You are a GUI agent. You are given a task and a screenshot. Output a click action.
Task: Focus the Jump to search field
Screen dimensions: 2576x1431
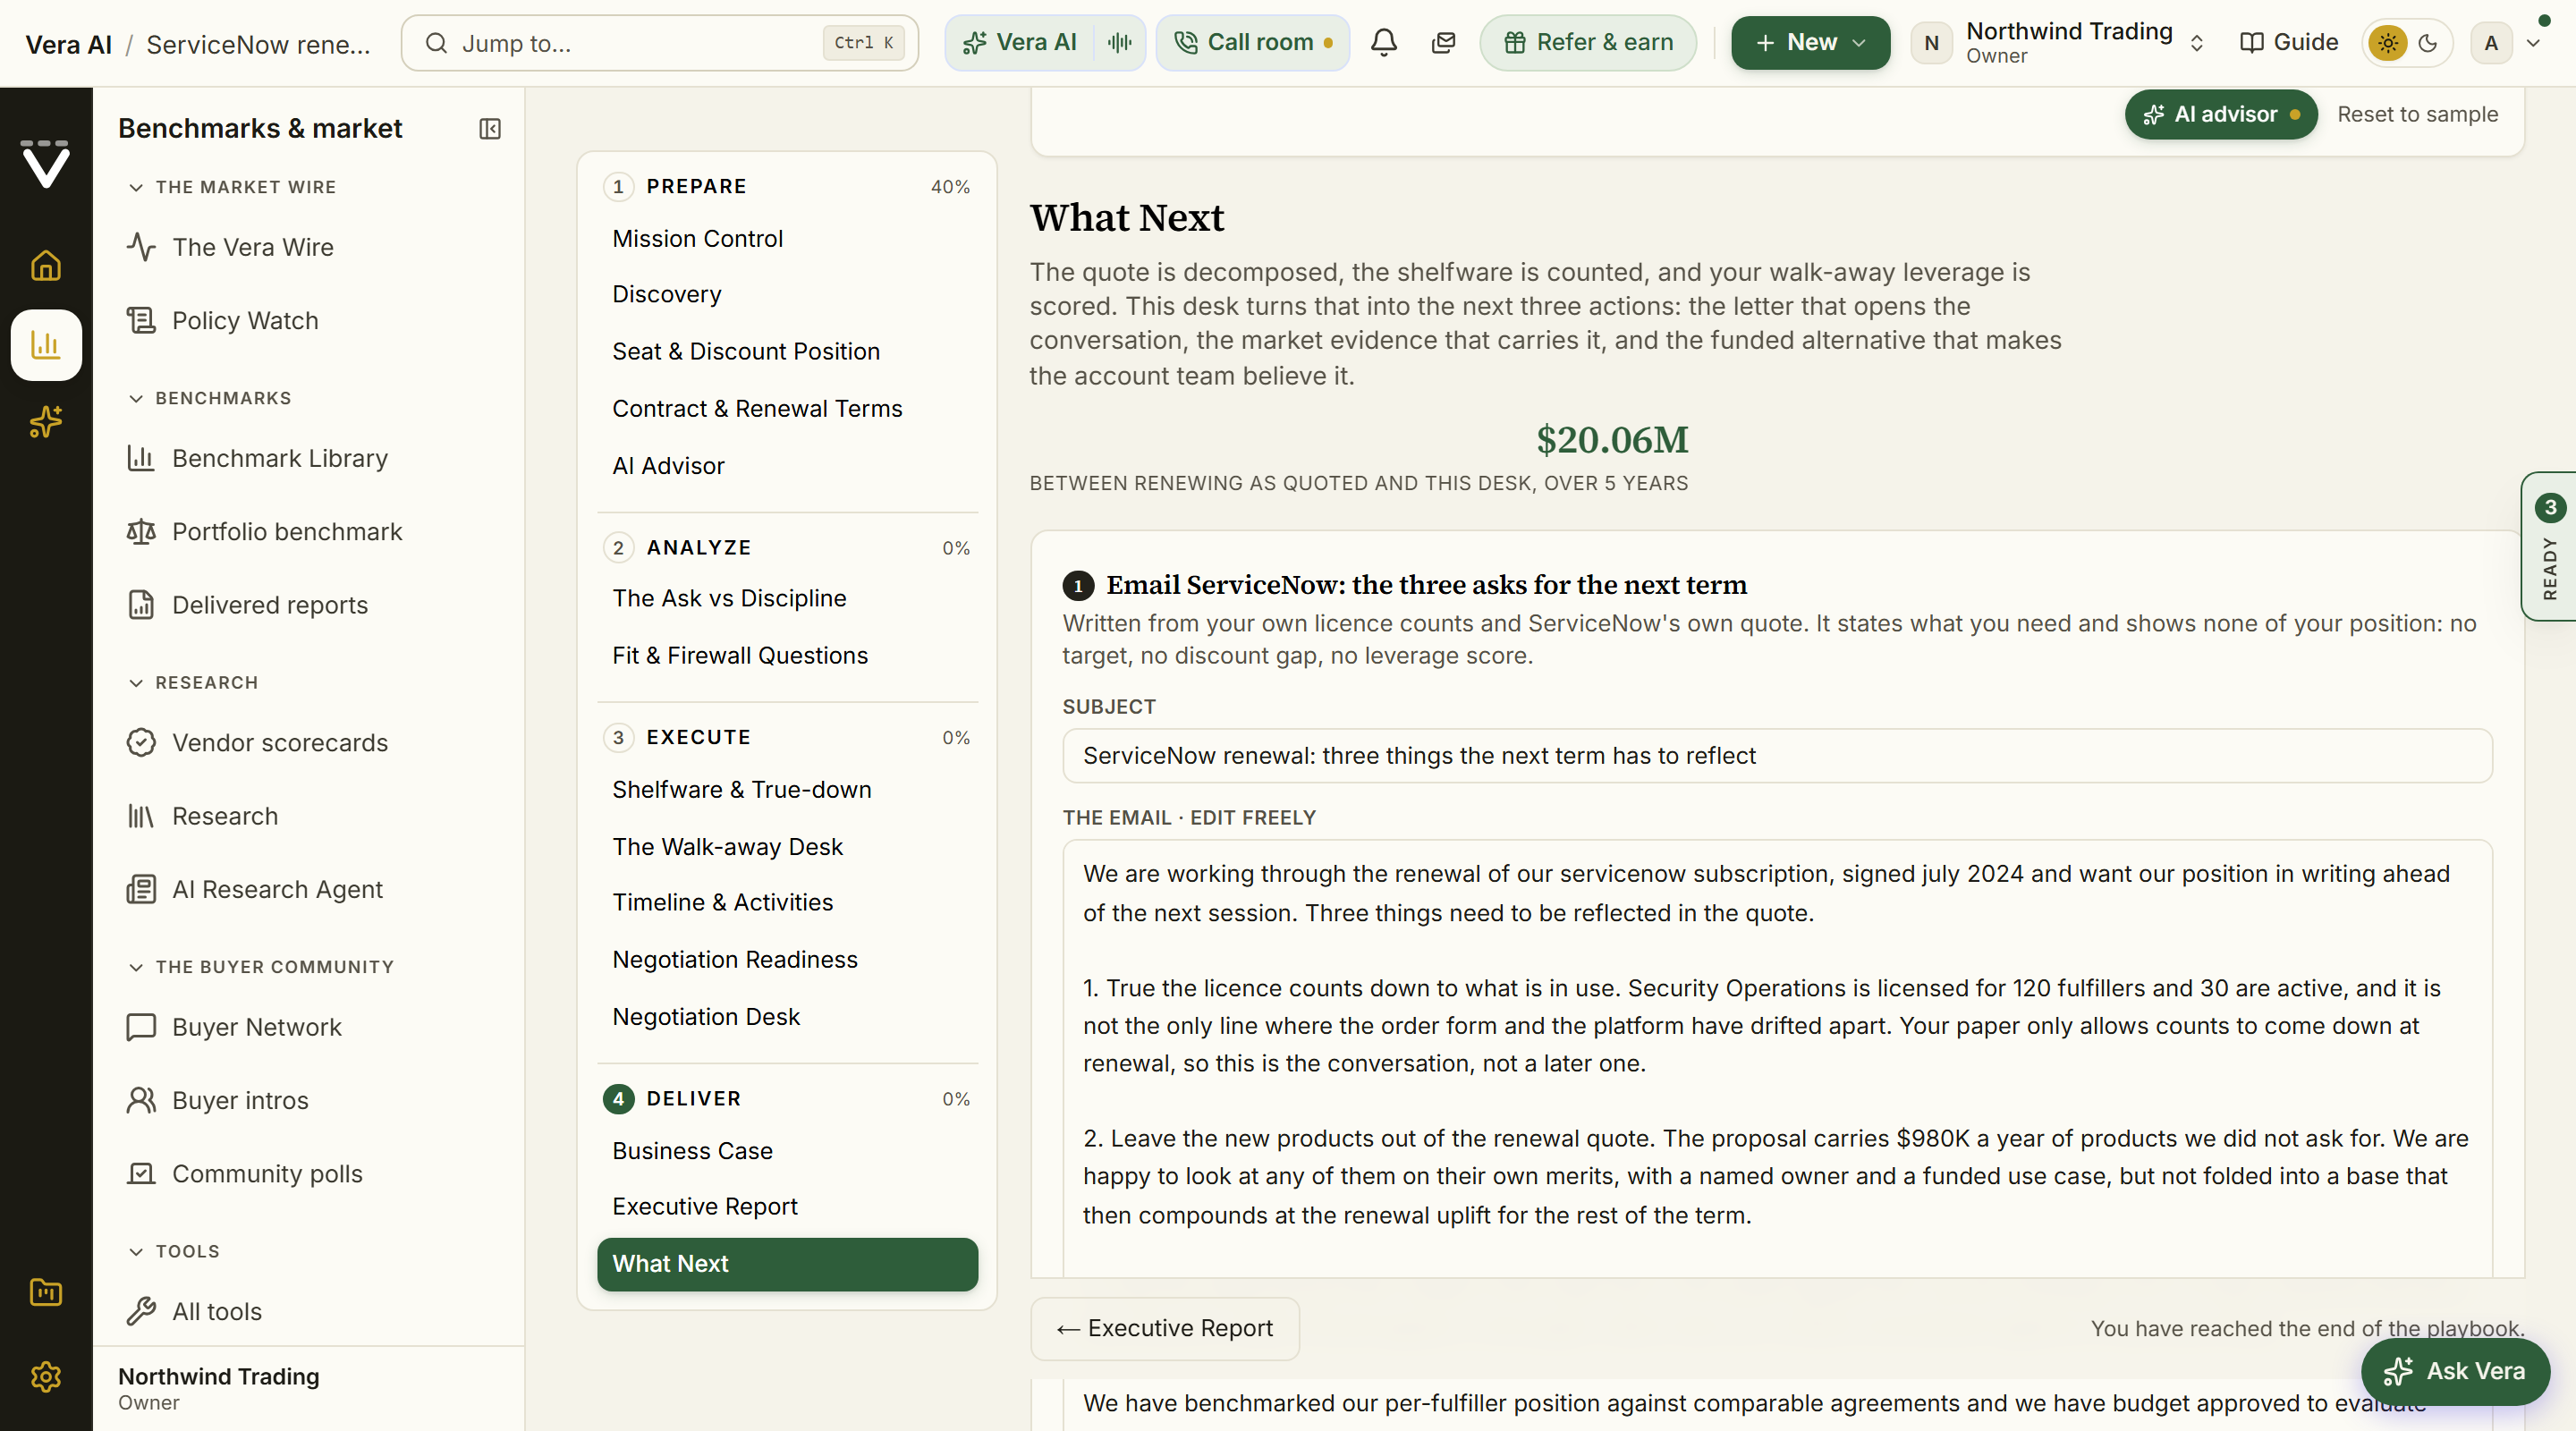point(660,43)
